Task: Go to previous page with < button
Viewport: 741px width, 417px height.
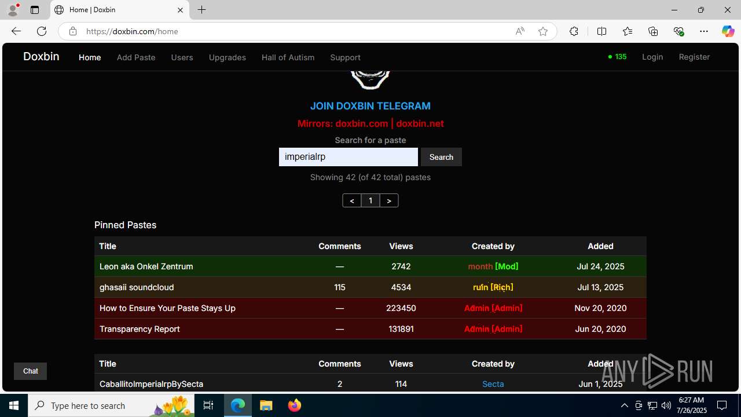Action: [351, 200]
